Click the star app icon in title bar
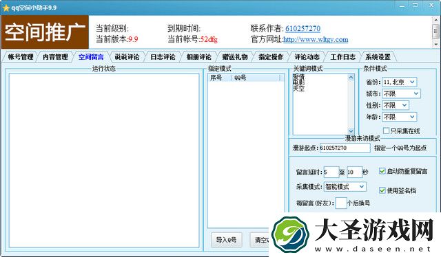 [x=6, y=8]
